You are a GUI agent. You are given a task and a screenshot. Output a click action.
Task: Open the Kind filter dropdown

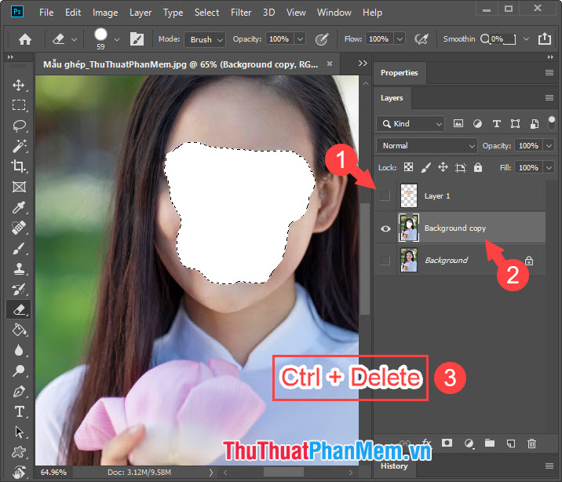click(x=411, y=123)
